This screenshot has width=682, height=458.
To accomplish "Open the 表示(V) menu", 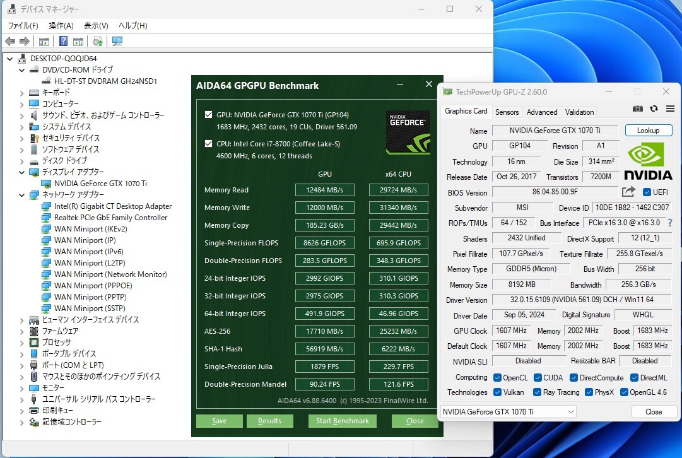I will point(96,26).
